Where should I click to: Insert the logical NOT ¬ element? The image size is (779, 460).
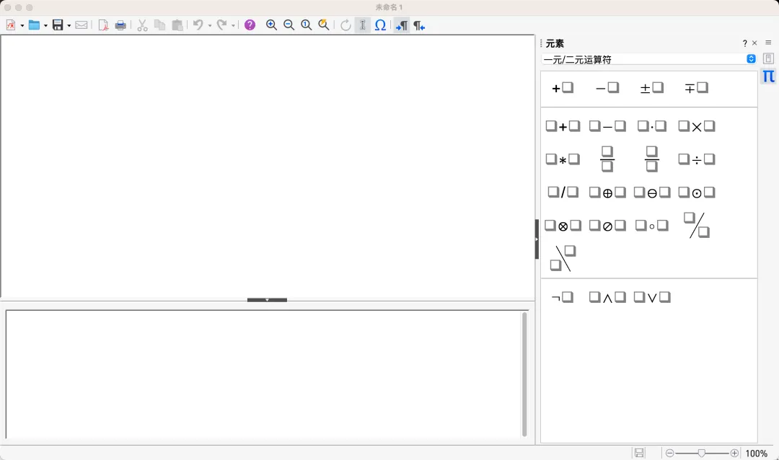point(563,297)
